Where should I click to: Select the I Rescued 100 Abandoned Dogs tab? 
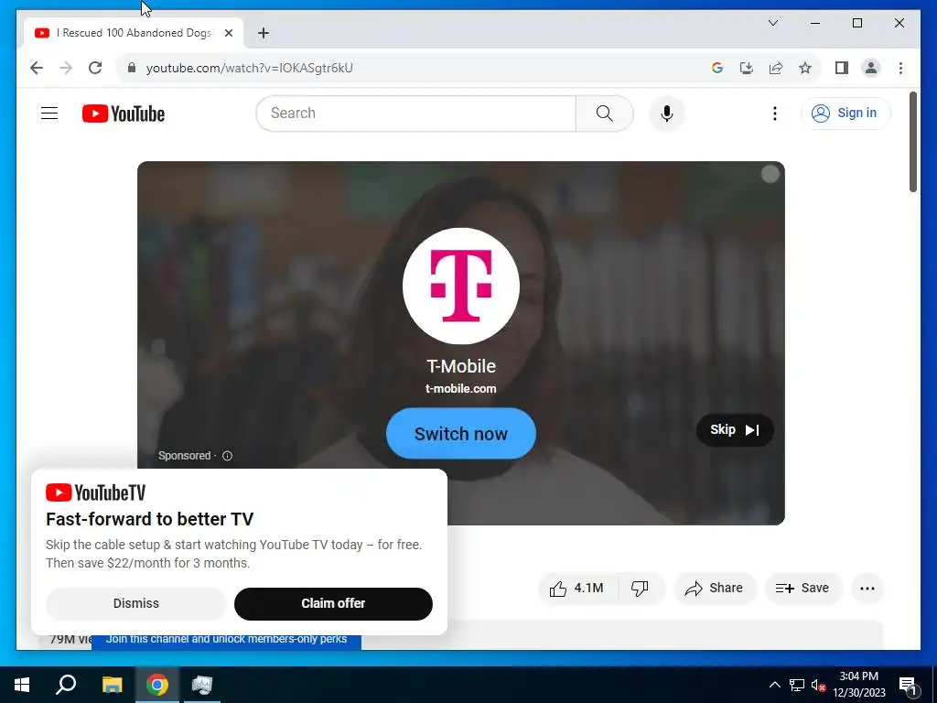pyautogui.click(x=134, y=33)
